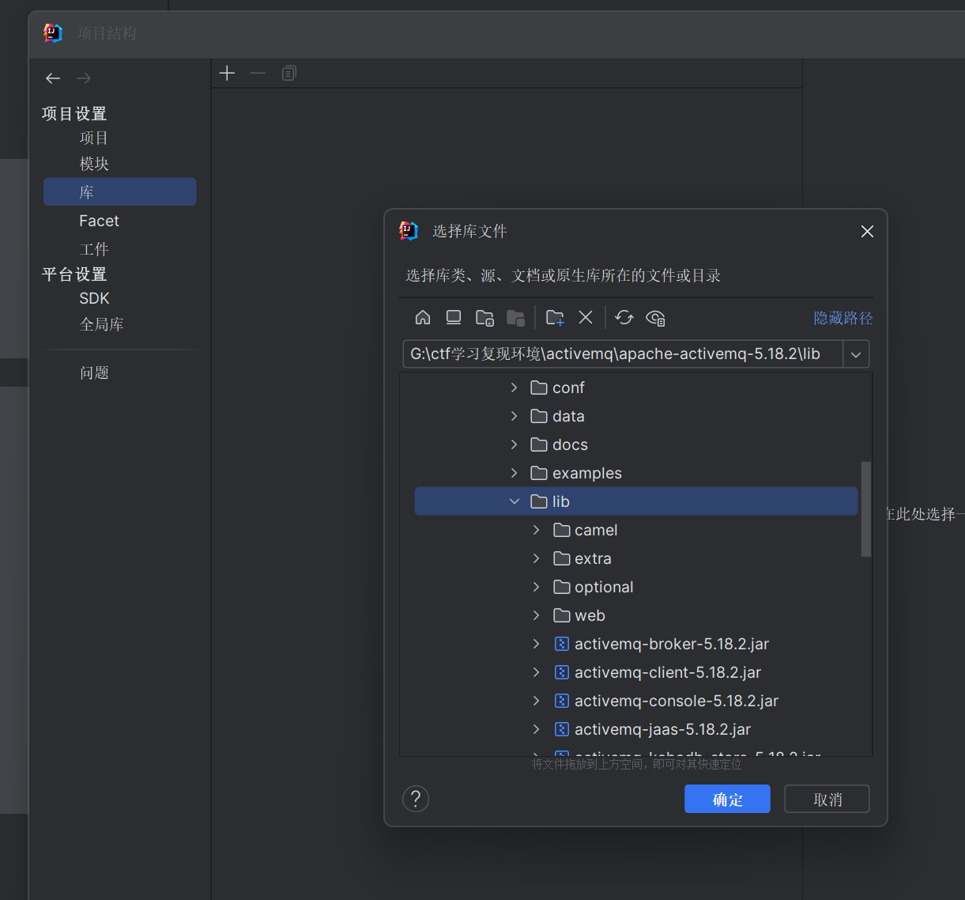
Task: Expand activemq-client jar chevron
Action: (537, 672)
